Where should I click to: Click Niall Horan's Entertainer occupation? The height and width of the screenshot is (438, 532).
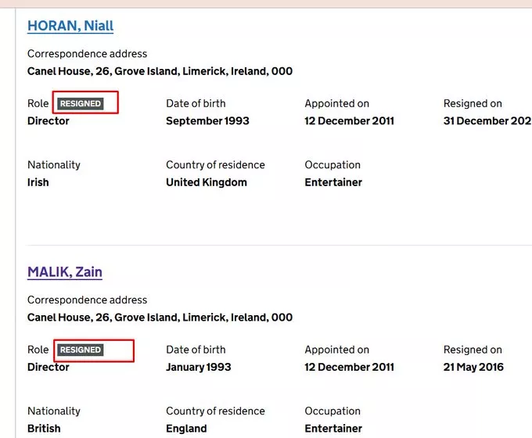pos(333,182)
